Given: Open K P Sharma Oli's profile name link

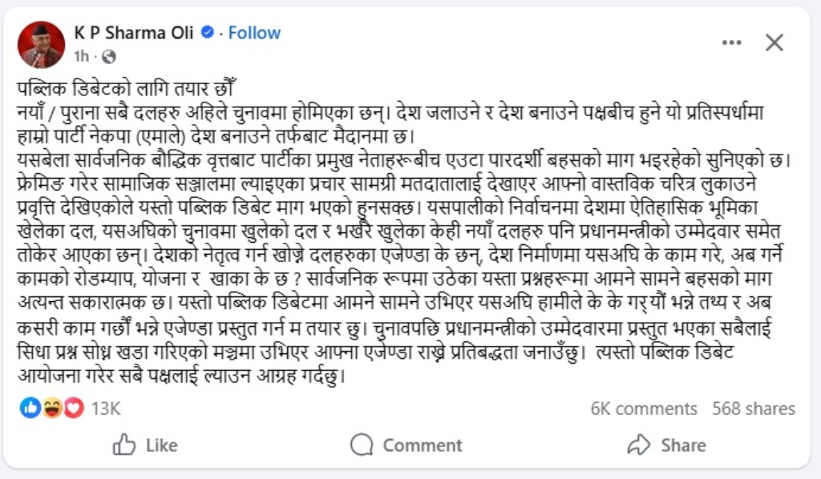Looking at the screenshot, I should [134, 33].
